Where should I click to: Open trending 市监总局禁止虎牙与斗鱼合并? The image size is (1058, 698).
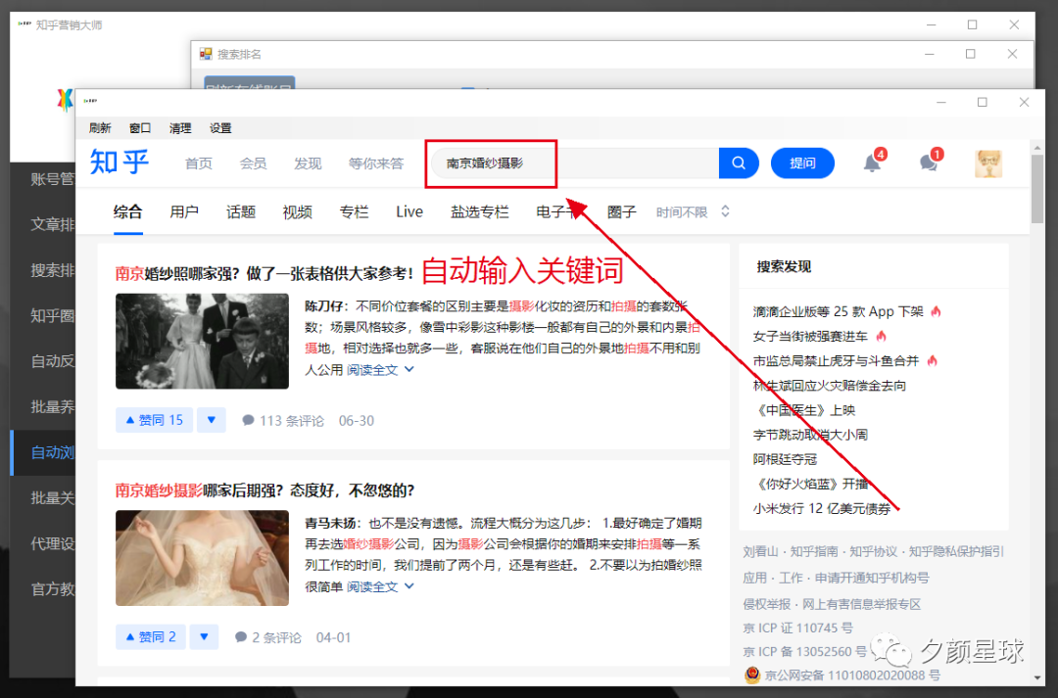836,361
